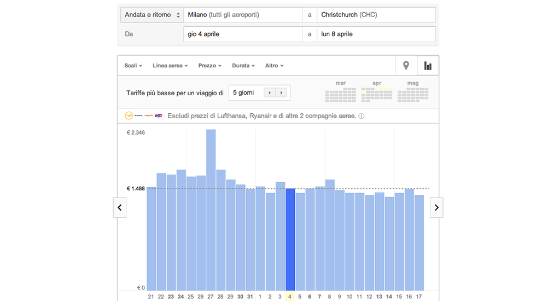
Task: Open the Prezzo filter menu
Action: click(209, 66)
